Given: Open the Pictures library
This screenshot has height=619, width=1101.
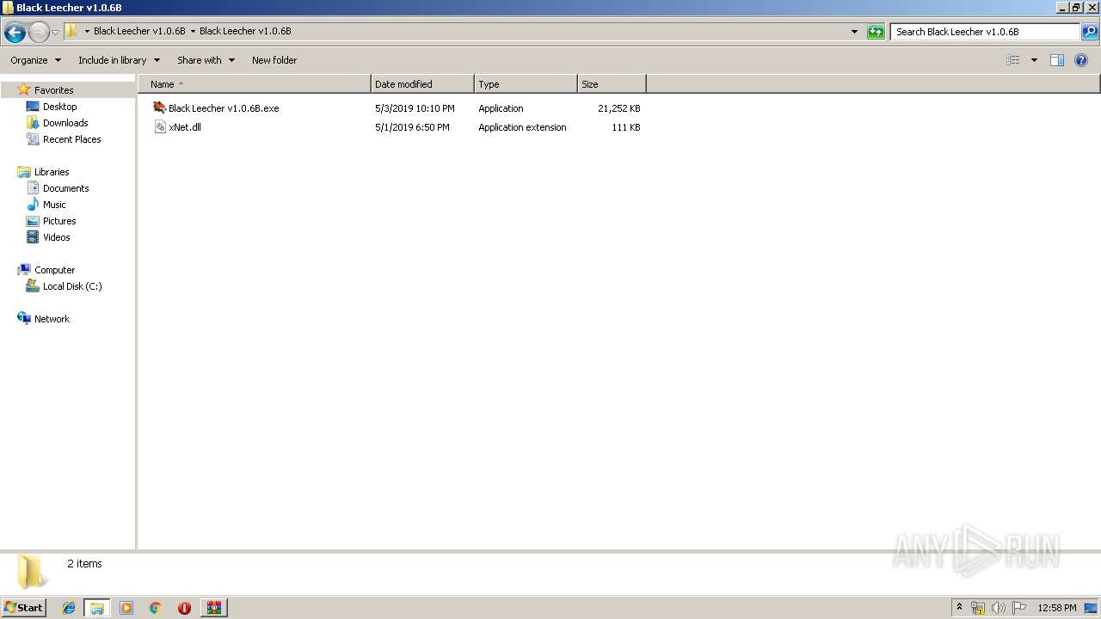Looking at the screenshot, I should 59,221.
